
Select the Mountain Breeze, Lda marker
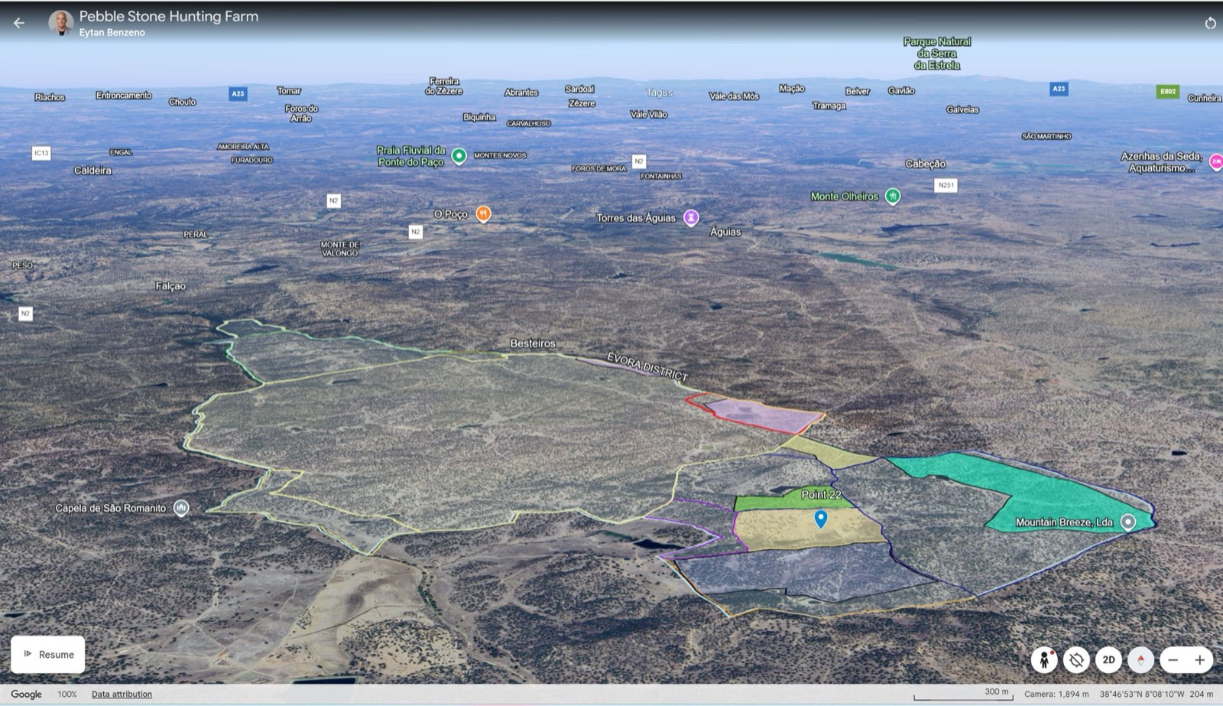1127,522
